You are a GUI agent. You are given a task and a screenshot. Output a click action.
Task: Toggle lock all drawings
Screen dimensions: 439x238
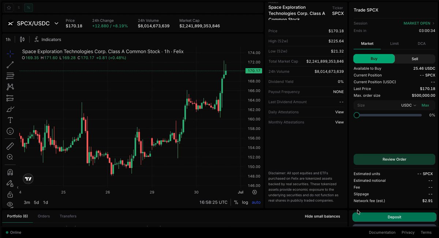pyautogui.click(x=10, y=194)
